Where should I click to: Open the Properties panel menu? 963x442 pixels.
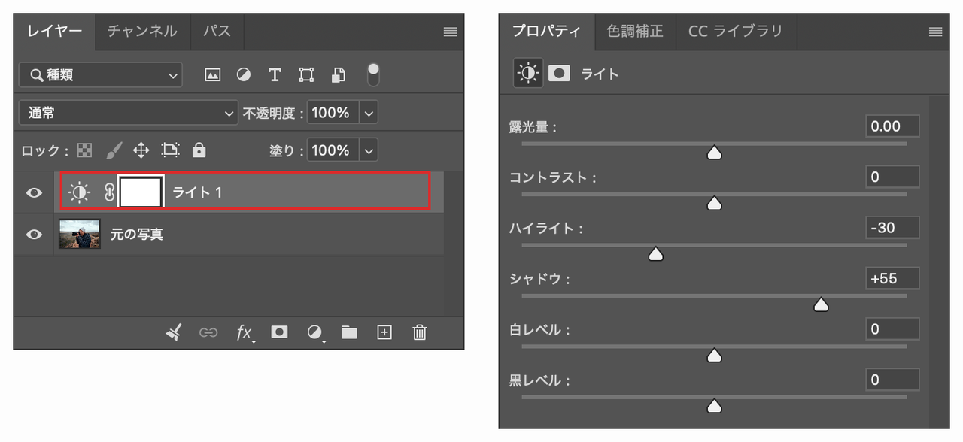coord(936,32)
